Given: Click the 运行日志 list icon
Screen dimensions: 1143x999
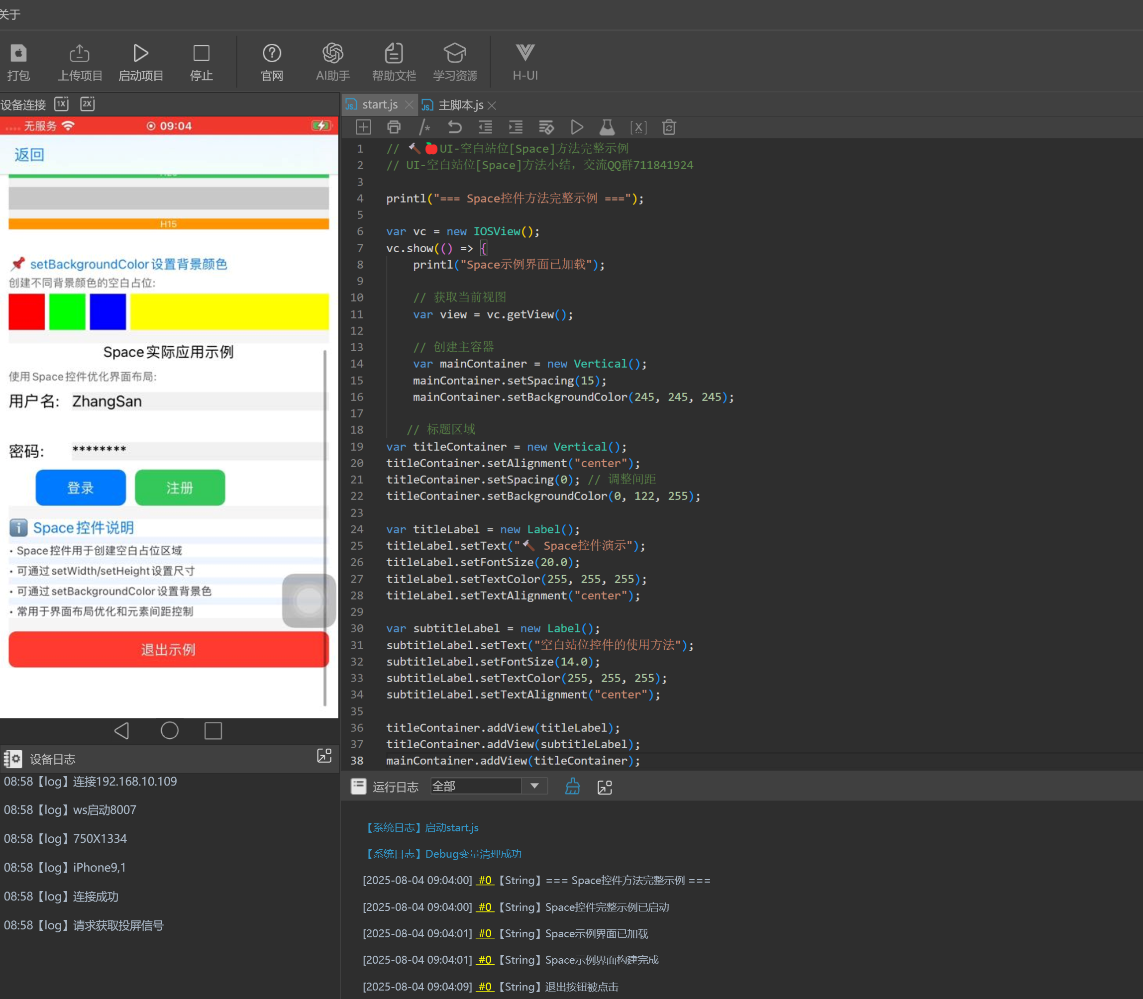Looking at the screenshot, I should click(x=358, y=786).
